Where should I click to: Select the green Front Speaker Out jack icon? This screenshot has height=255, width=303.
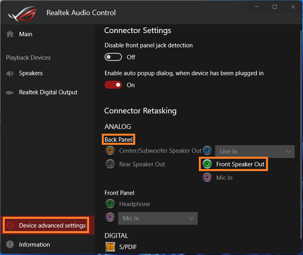207,164
